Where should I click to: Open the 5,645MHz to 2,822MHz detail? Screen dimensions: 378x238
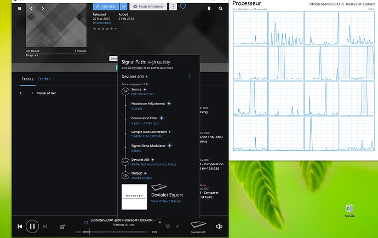point(147,136)
